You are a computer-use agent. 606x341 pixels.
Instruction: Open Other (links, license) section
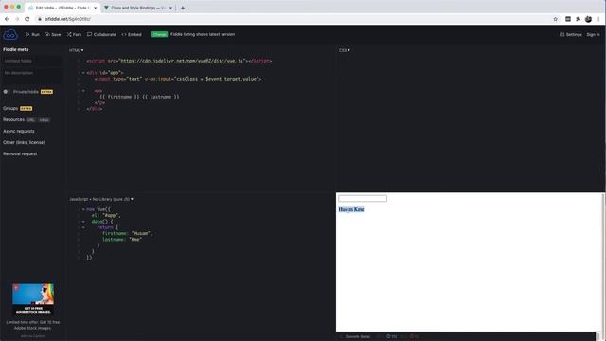pyautogui.click(x=24, y=142)
